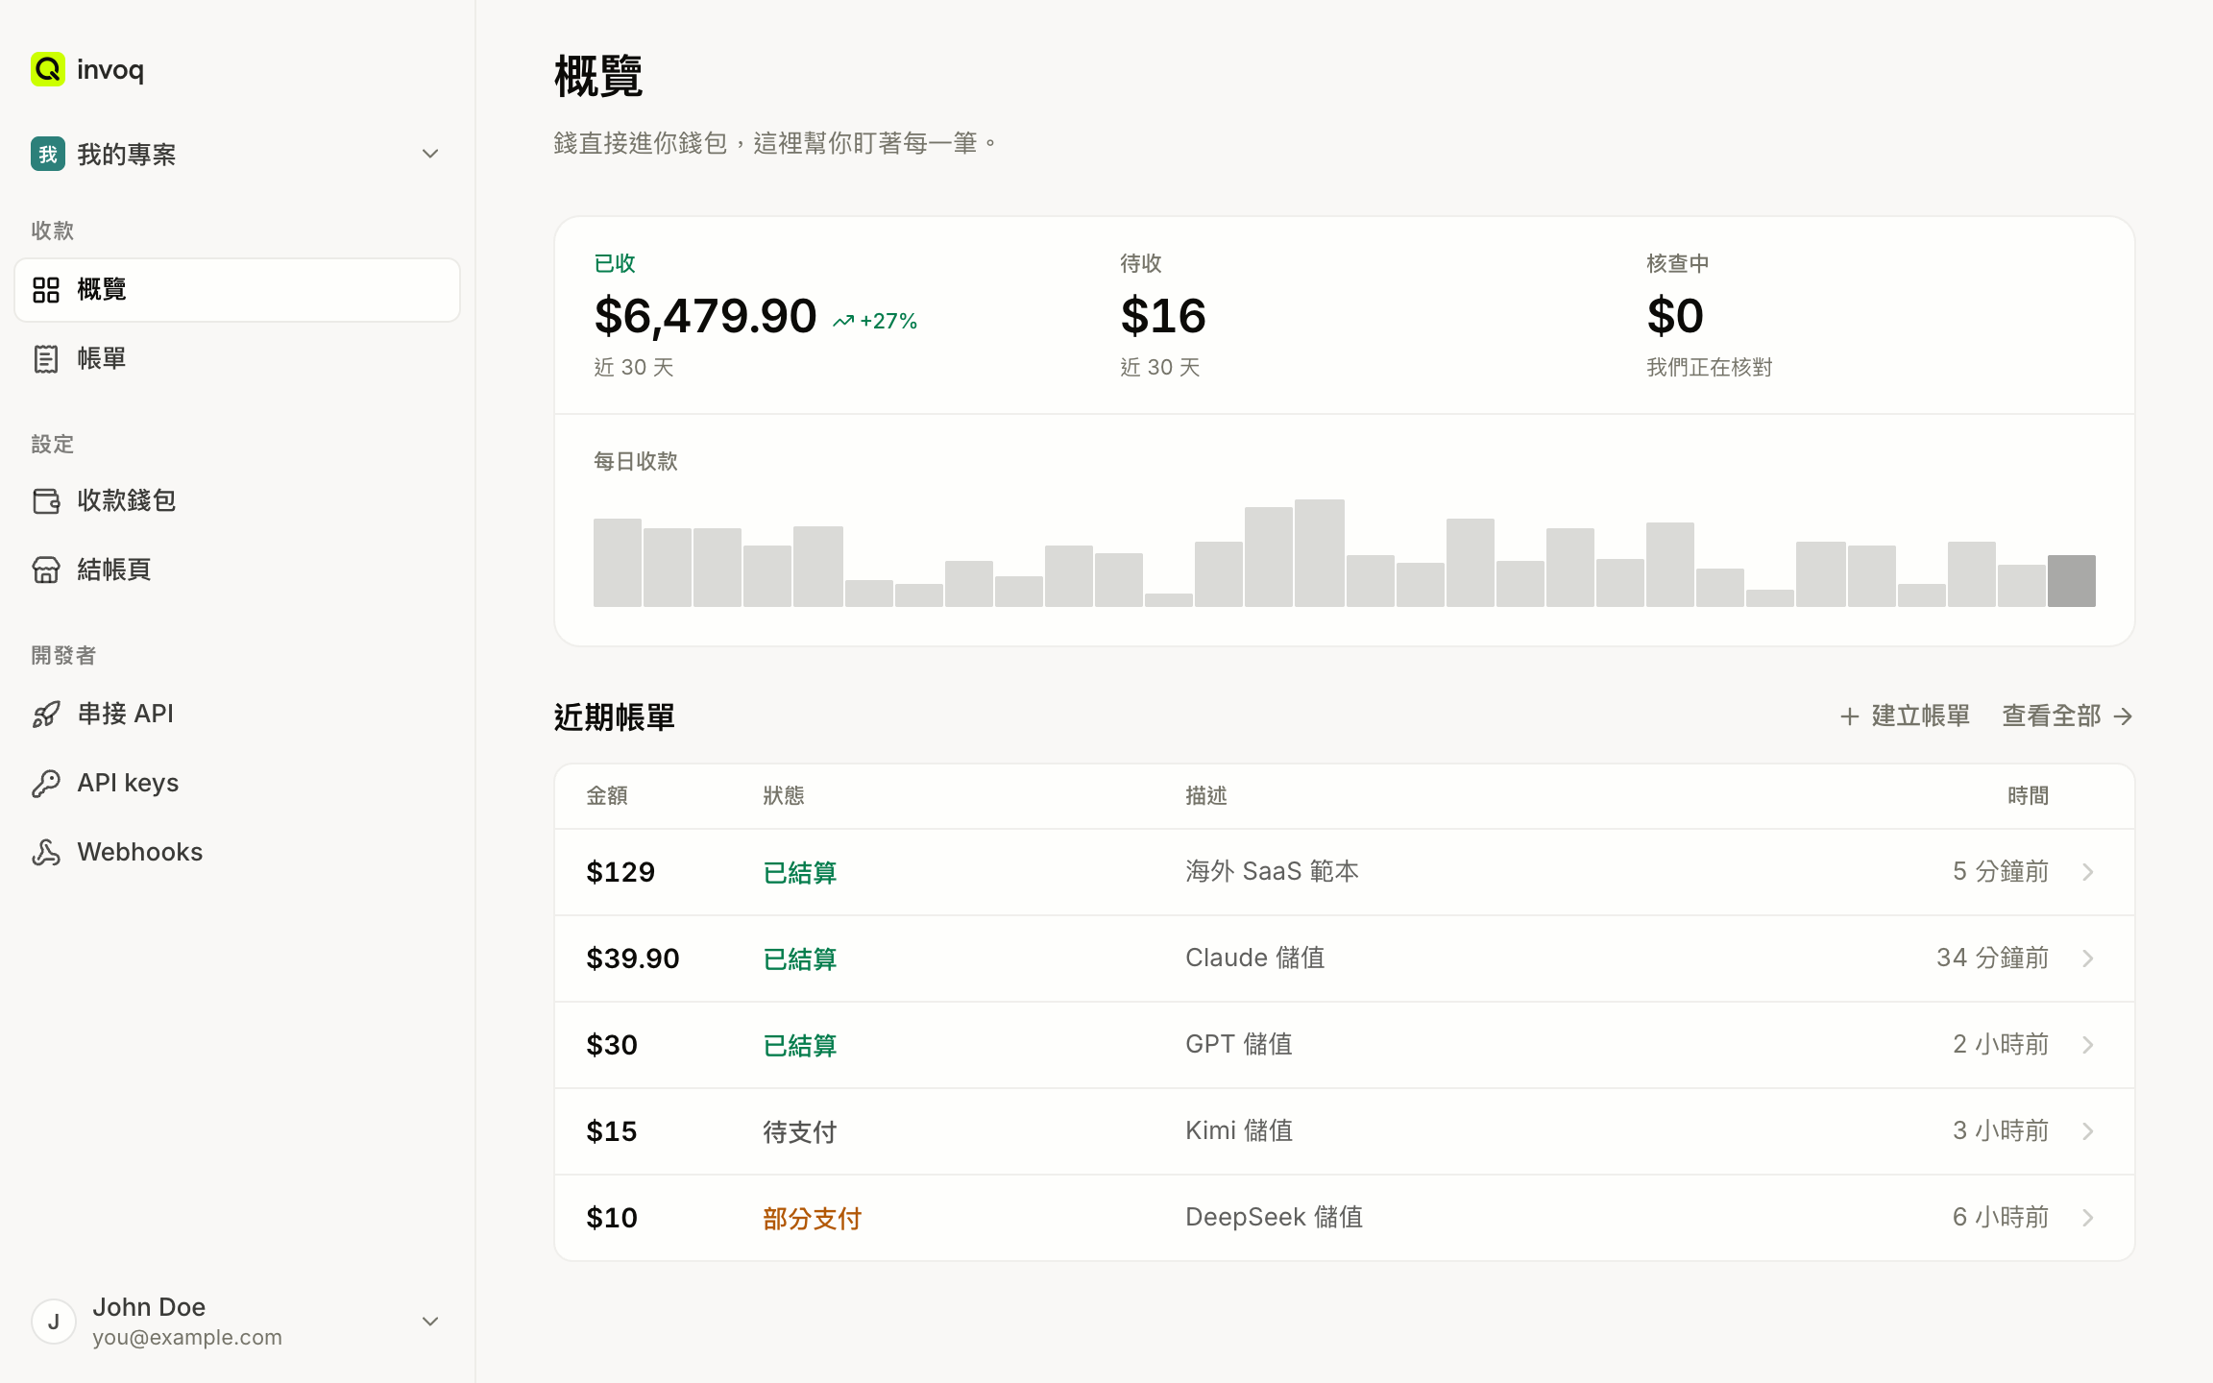This screenshot has height=1383, width=2213.
Task: Open the API keys page
Action: pos(237,783)
